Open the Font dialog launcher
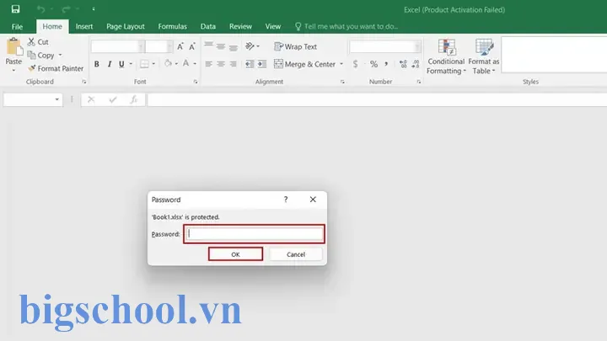 pos(196,82)
